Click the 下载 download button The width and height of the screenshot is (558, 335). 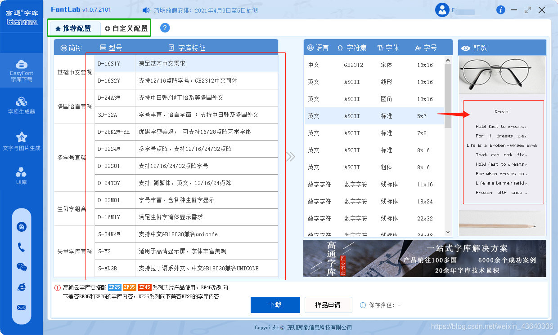[275, 305]
